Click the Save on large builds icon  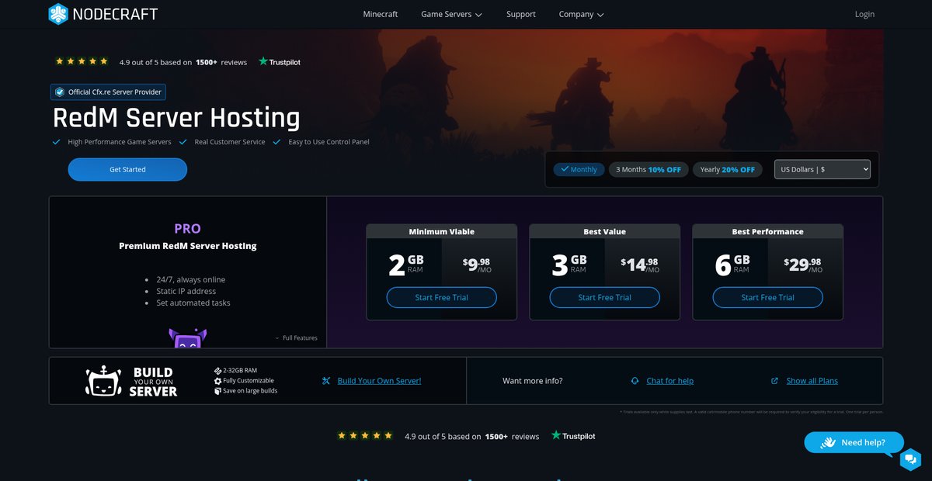point(218,391)
